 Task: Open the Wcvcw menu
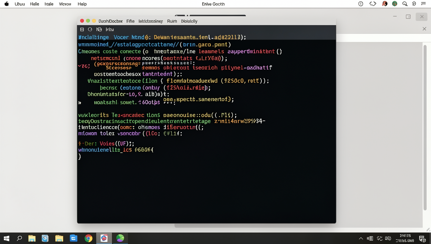65,4
